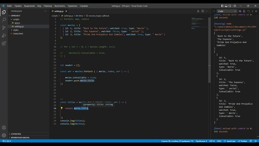Open the Manage gear icon
Screen dimensions: 259x146
[x=4, y=135]
